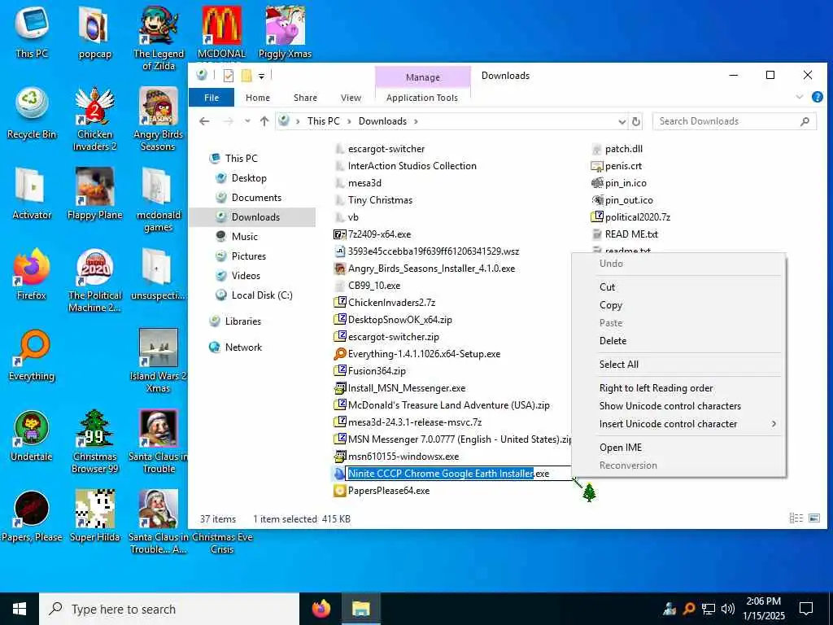This screenshot has height=625, width=833.
Task: Choose Copy from the context menu
Action: point(678,305)
